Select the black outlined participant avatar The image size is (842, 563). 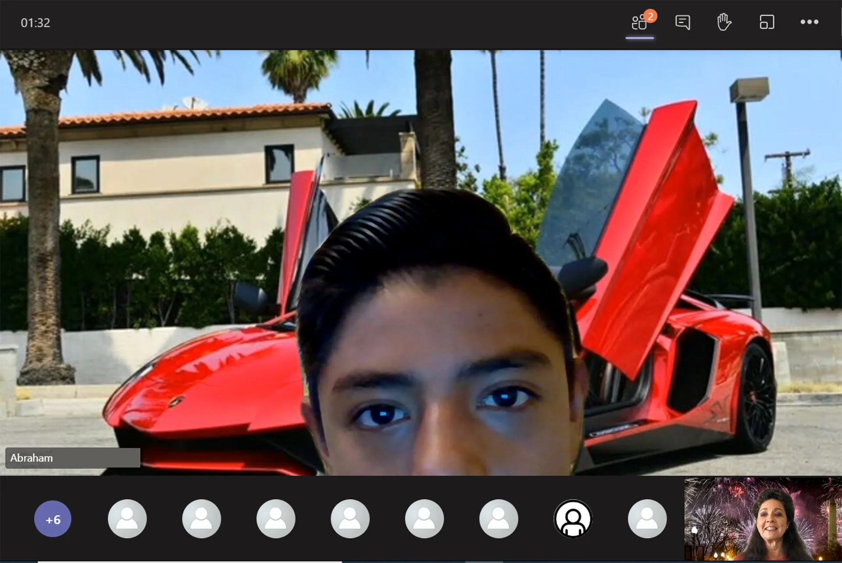pyautogui.click(x=573, y=519)
